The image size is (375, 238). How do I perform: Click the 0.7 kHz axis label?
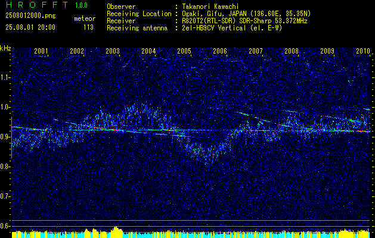click(5, 196)
